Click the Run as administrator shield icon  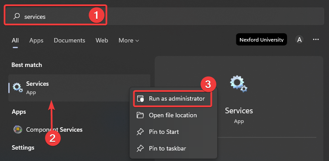pyautogui.click(x=140, y=98)
